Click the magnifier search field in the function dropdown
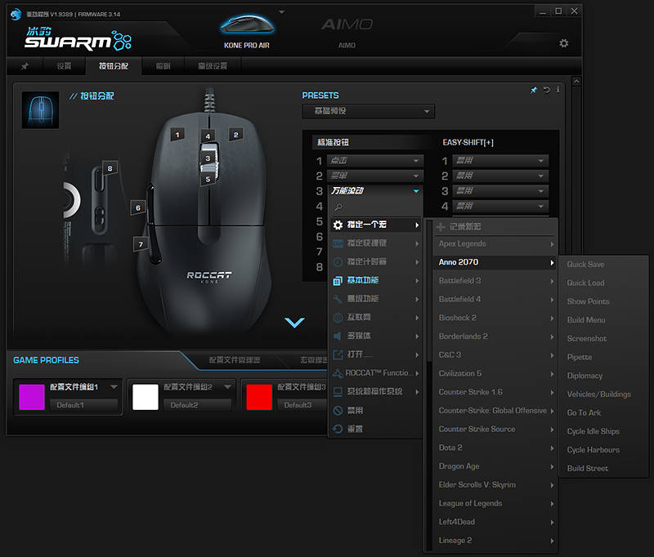654x557 pixels. click(x=375, y=207)
